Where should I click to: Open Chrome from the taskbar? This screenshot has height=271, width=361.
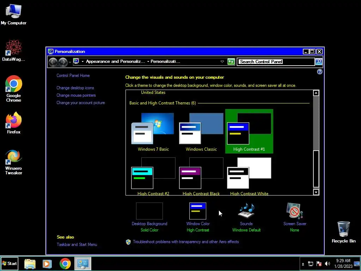point(65,264)
